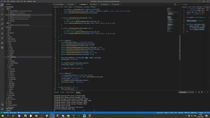Open the File menu
This screenshot has height=118, width=210.
click(x=5, y=1)
